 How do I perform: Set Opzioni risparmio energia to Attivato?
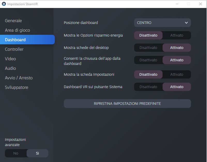point(177,35)
